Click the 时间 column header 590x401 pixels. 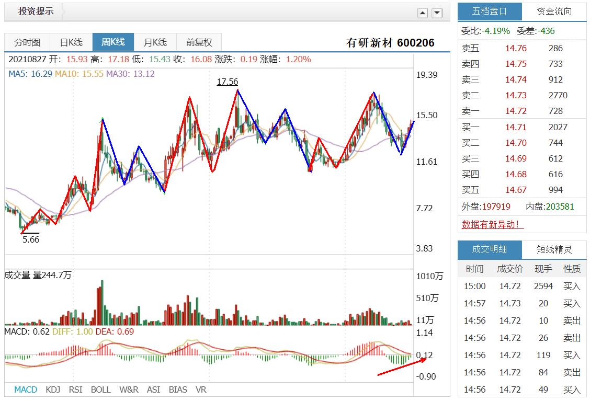click(474, 269)
